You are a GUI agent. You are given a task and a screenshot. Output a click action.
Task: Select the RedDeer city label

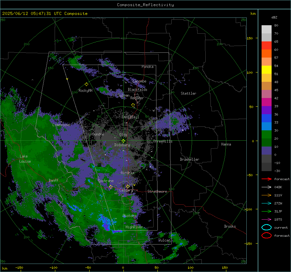click(x=137, y=98)
